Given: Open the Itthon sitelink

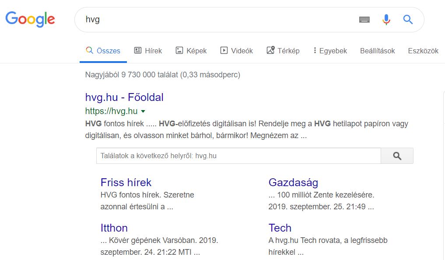Looking at the screenshot, I should pyautogui.click(x=114, y=228).
